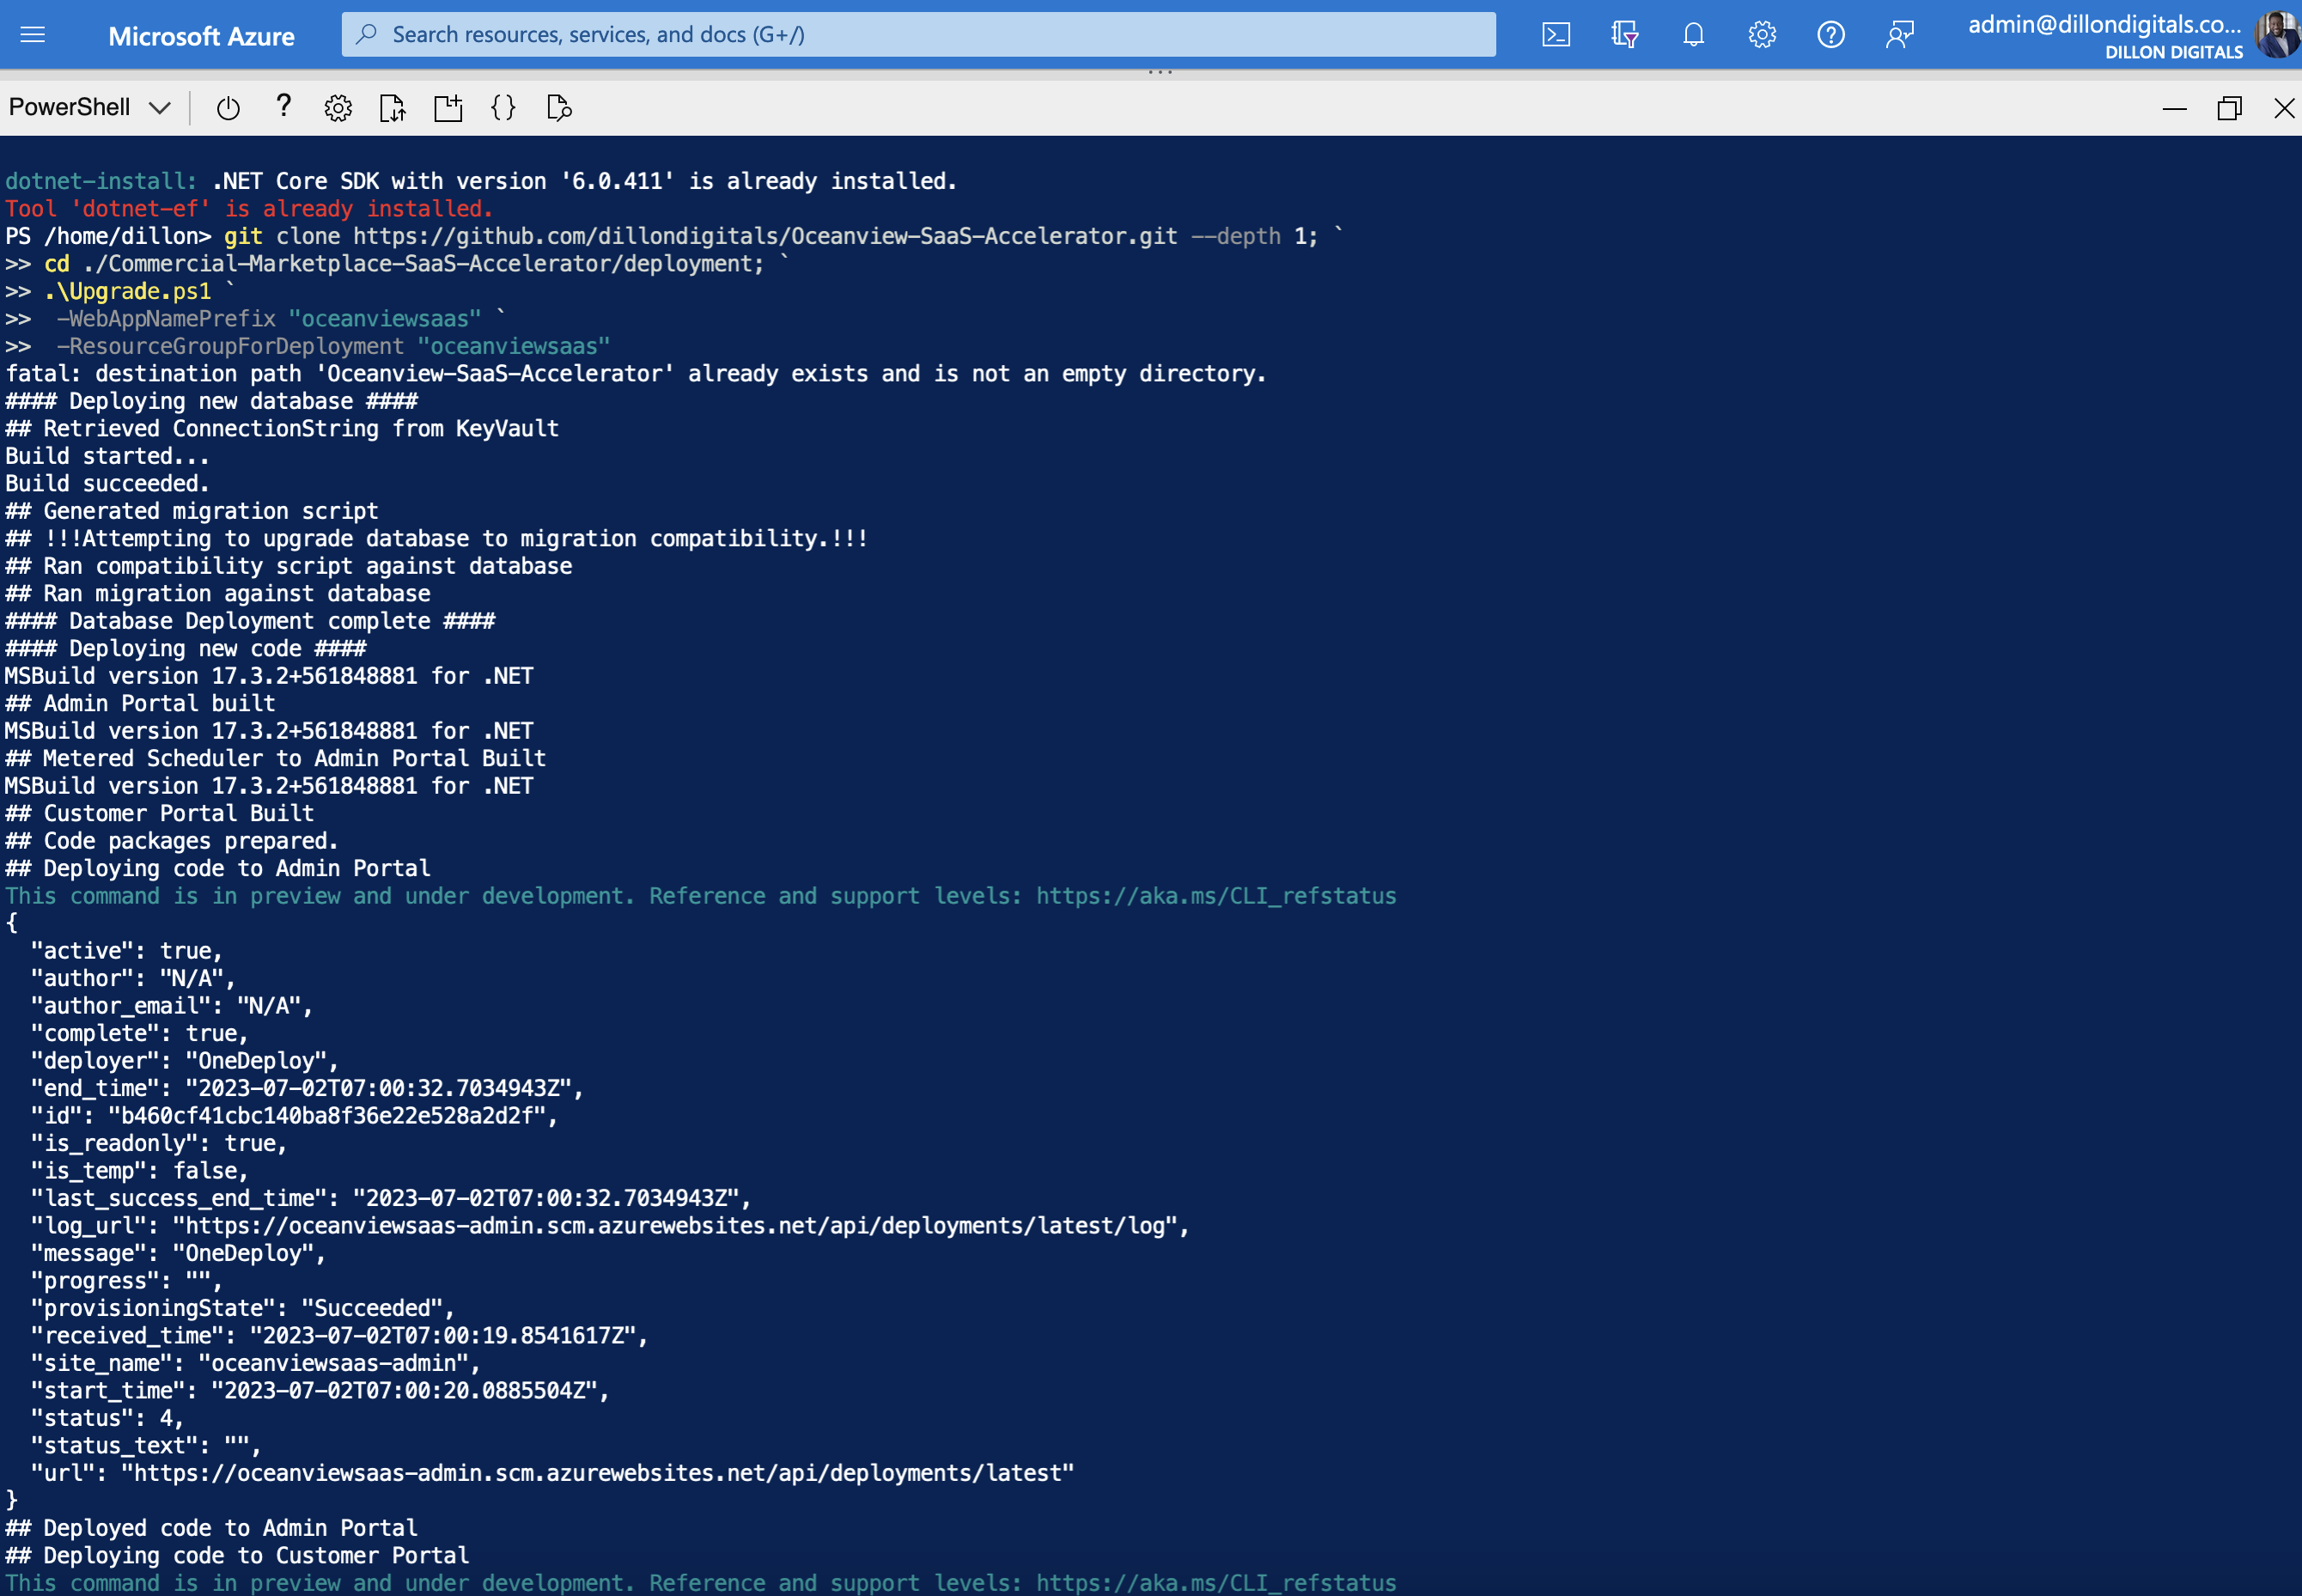Open a new Cloud Shell session
This screenshot has width=2302, height=1596.
(x=447, y=107)
